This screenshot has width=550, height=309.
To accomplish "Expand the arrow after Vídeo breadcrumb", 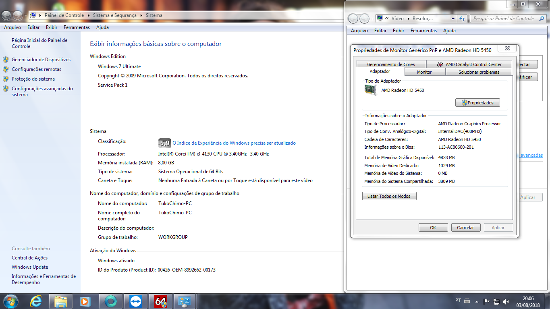I will [x=408, y=19].
